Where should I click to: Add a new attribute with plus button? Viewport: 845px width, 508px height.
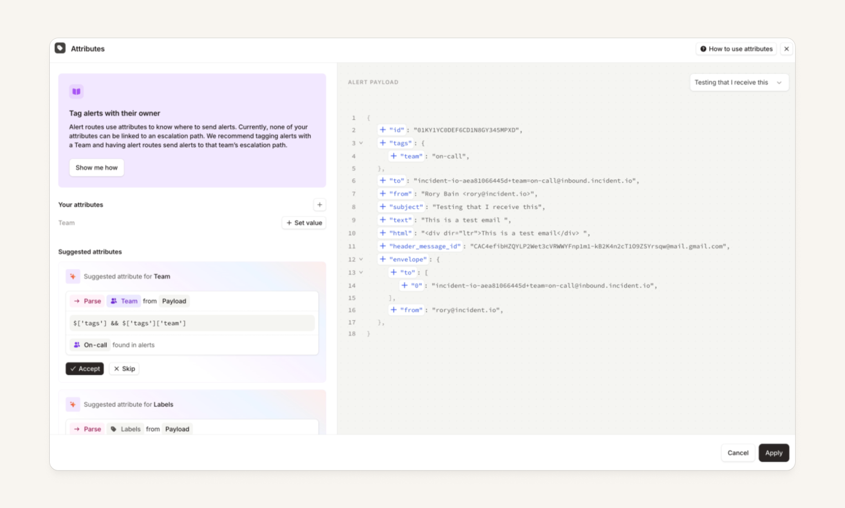(319, 205)
